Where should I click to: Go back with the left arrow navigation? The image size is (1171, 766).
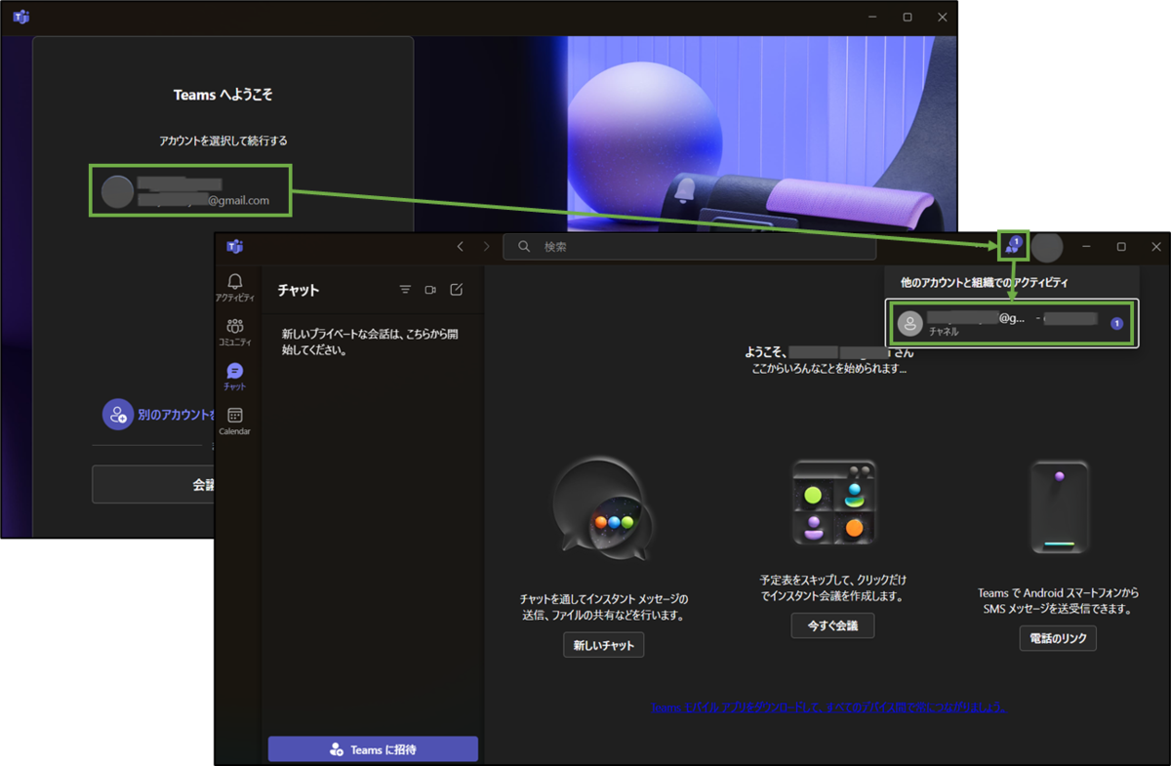[461, 247]
